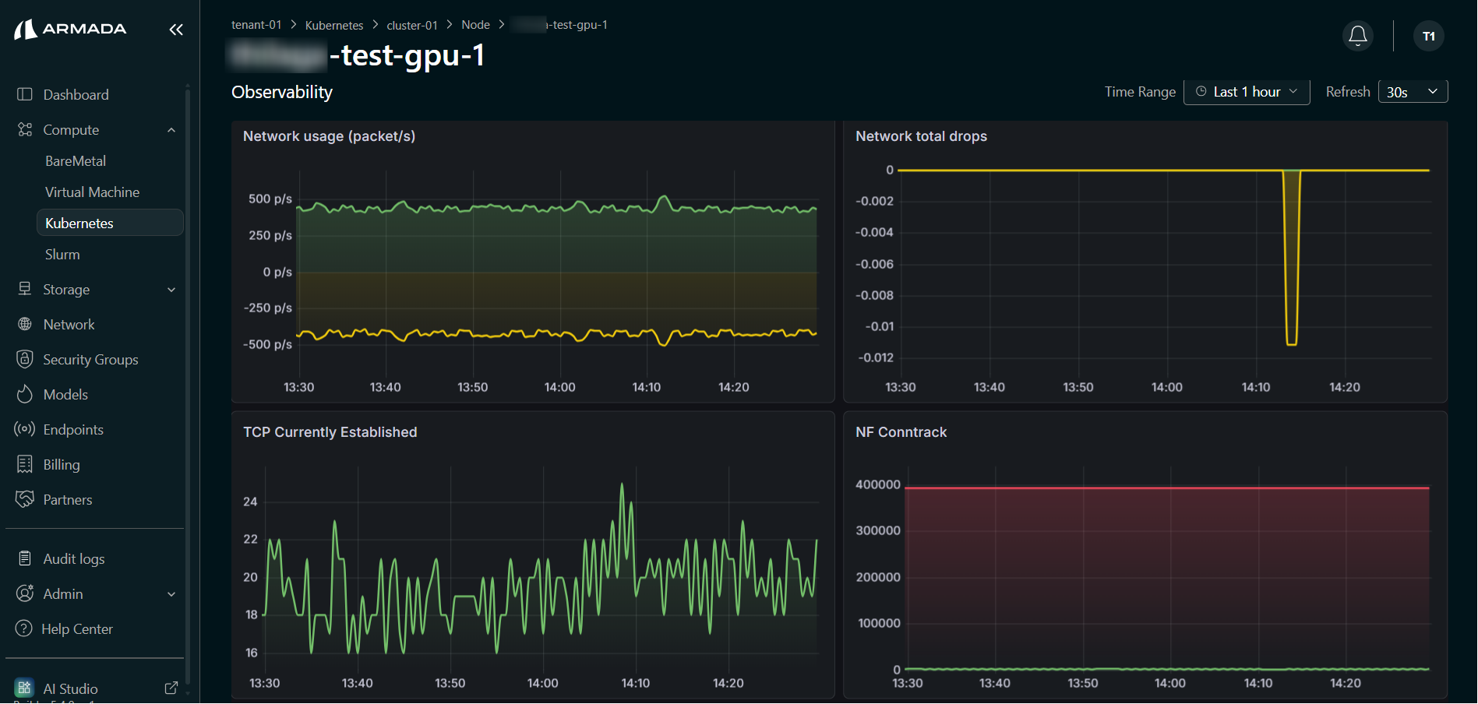Open Dashboard page

(x=76, y=94)
